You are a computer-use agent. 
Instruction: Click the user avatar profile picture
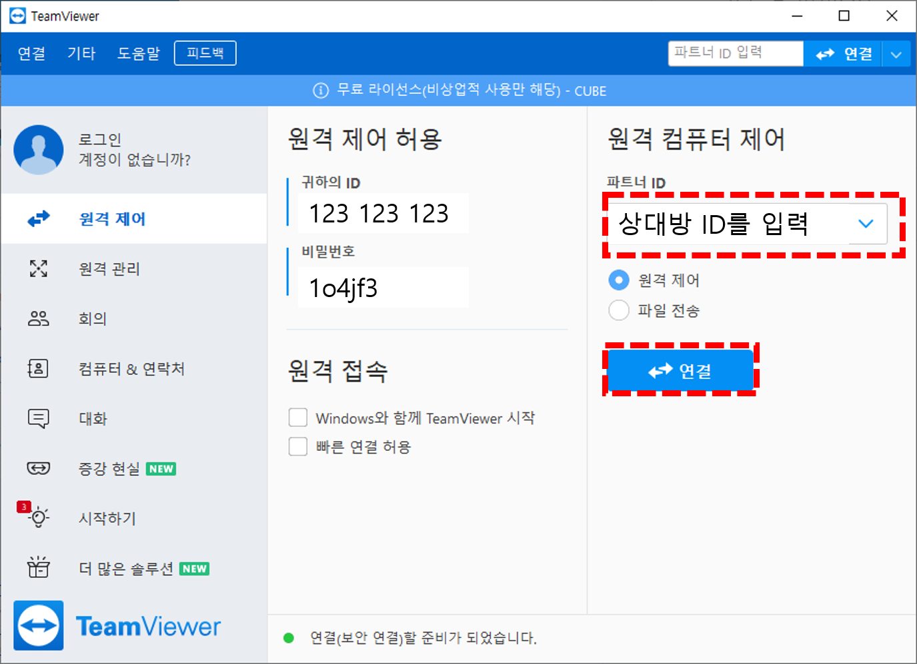click(x=39, y=150)
